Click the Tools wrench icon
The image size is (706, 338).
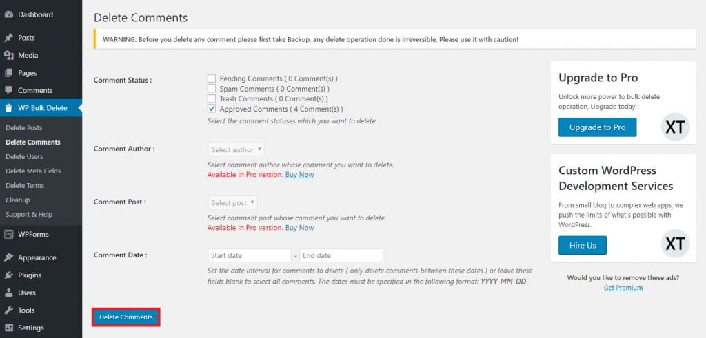click(8, 310)
